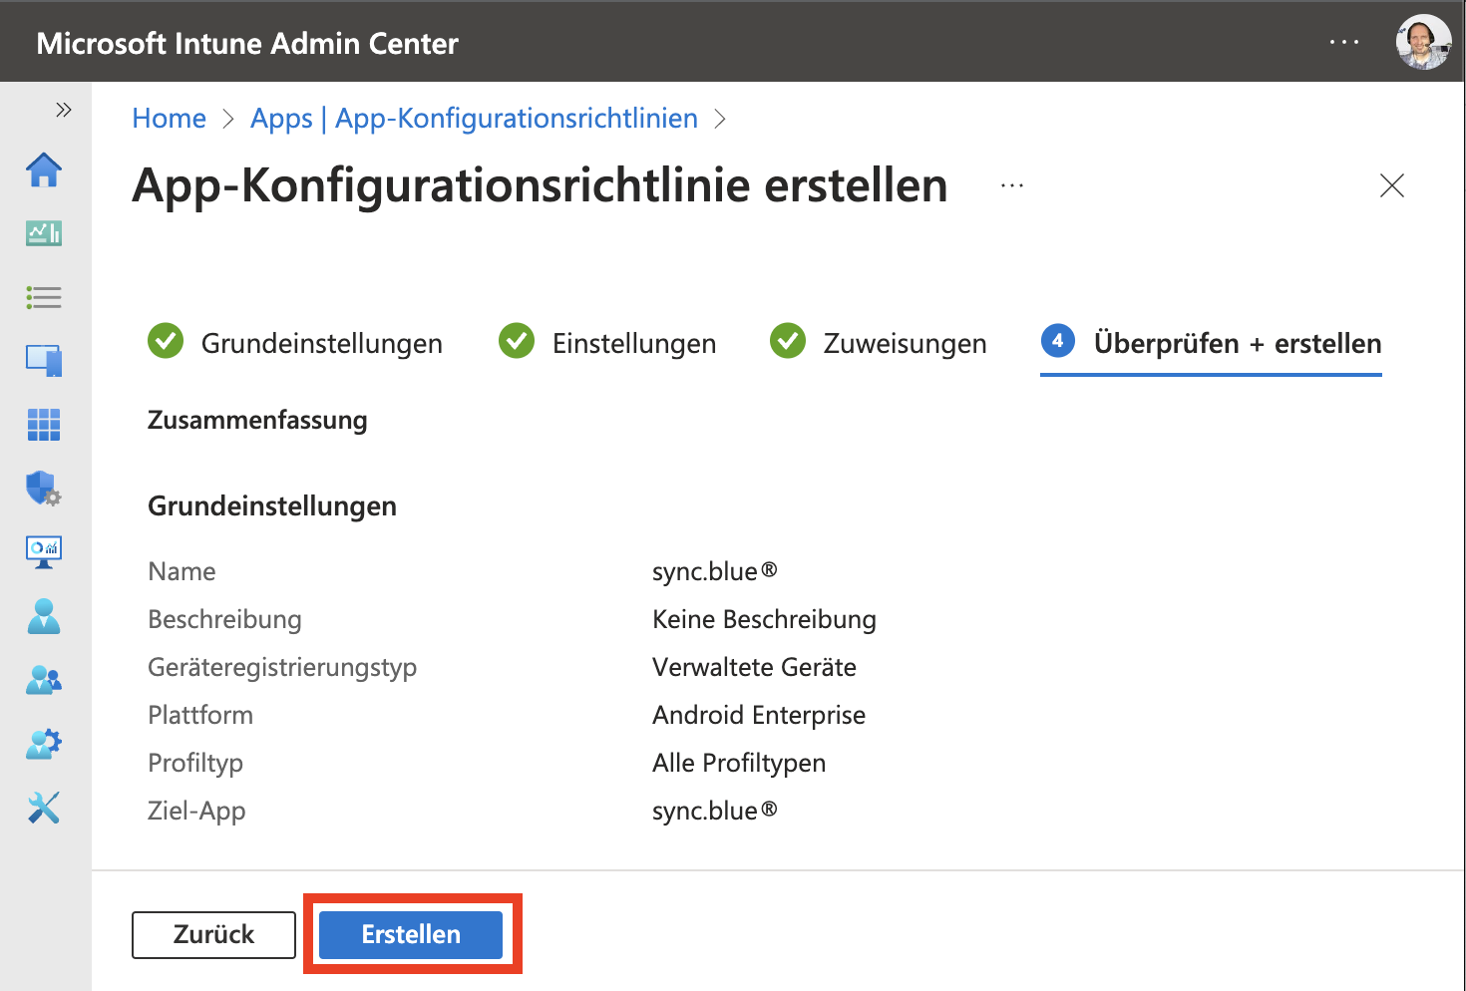Select 'Android Enterprise' platform value

(759, 715)
